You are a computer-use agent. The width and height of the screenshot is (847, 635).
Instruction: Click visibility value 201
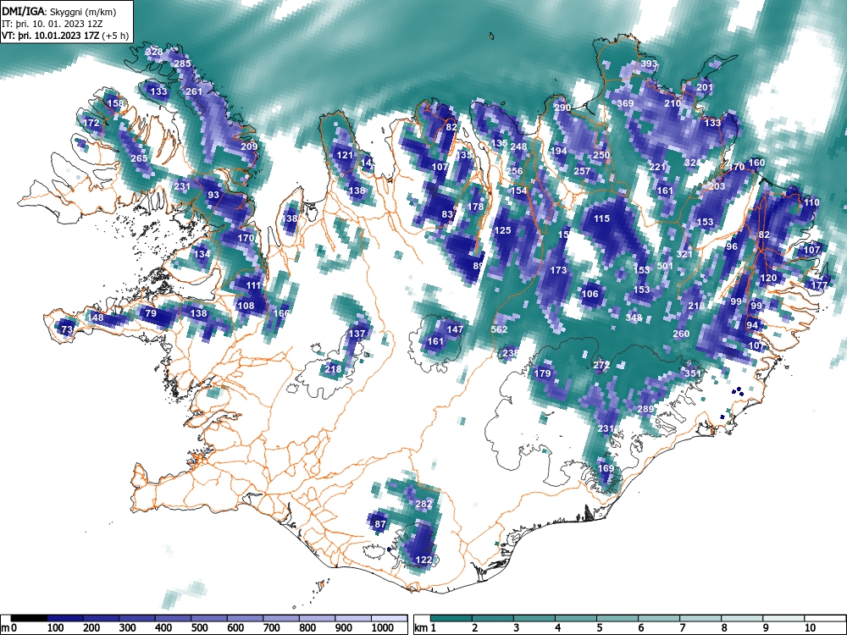click(705, 87)
